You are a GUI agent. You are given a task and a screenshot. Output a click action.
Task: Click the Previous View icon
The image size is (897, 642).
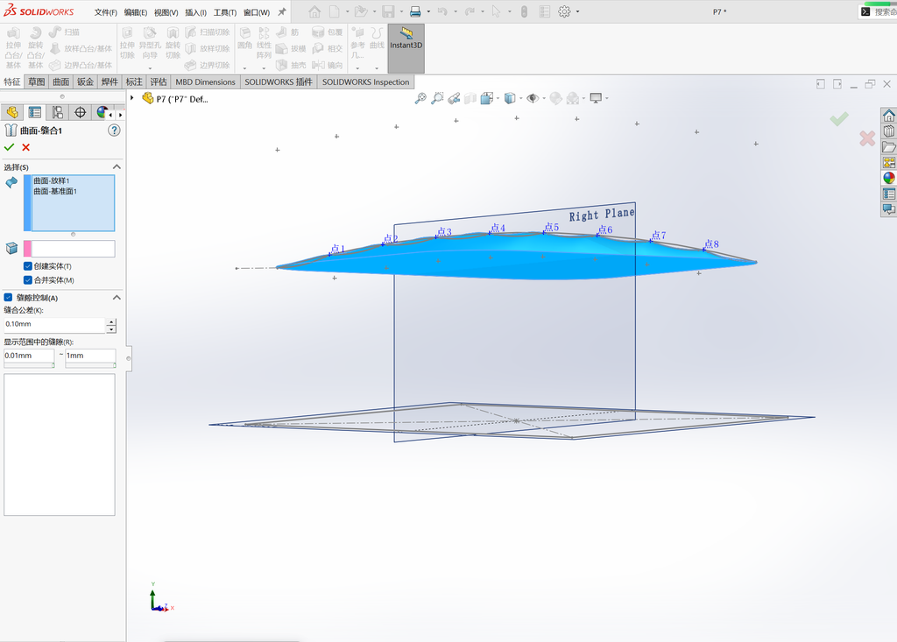click(x=454, y=98)
